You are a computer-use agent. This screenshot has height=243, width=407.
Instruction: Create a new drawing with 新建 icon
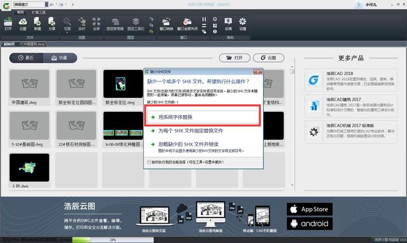pos(38,24)
